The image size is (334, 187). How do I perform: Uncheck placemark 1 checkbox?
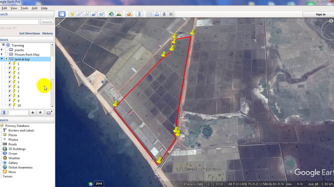10,63
